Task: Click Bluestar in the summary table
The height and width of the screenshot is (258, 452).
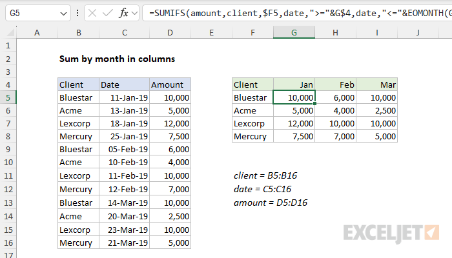Action: 252,97
